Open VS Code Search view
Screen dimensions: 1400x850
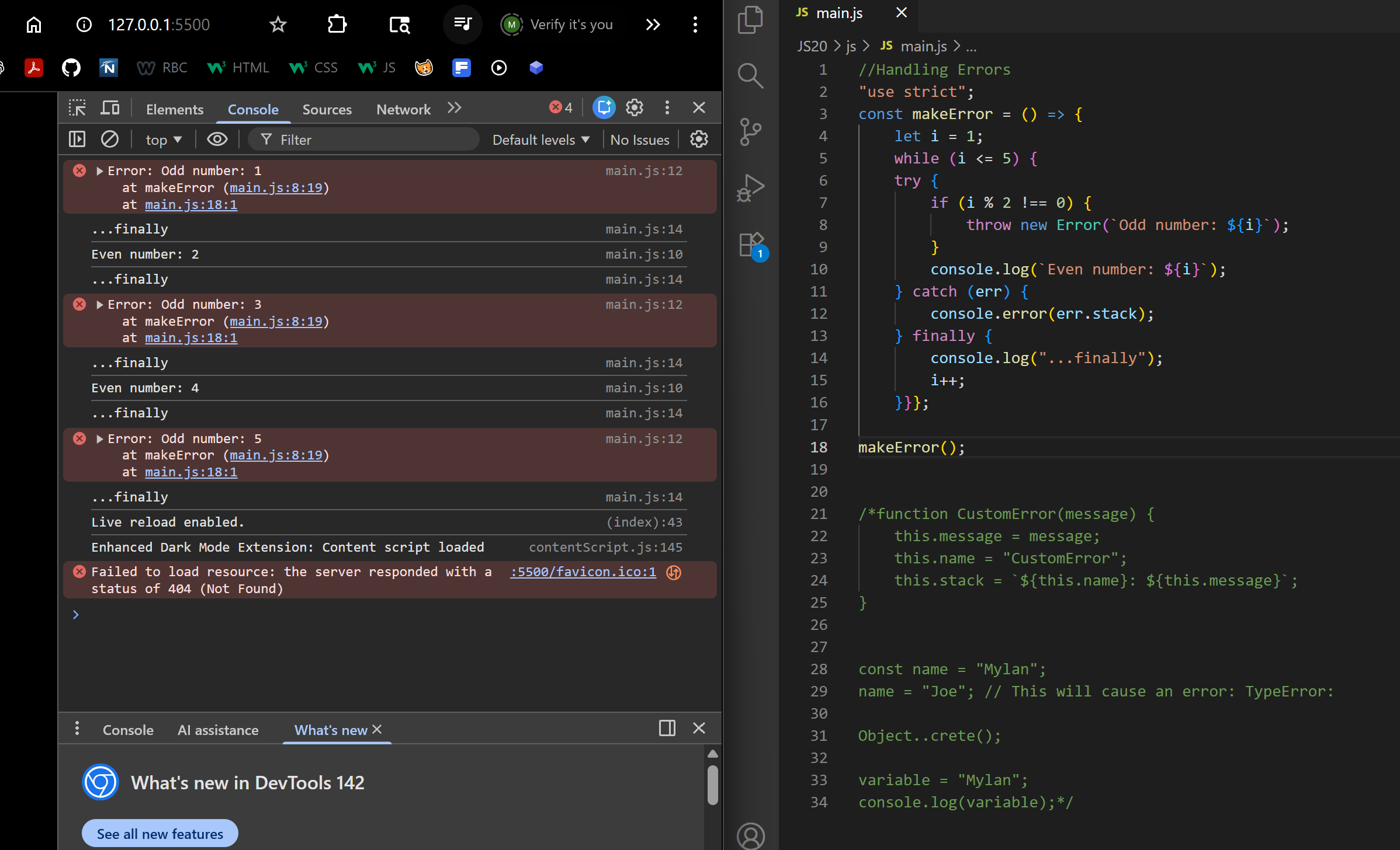coord(750,75)
